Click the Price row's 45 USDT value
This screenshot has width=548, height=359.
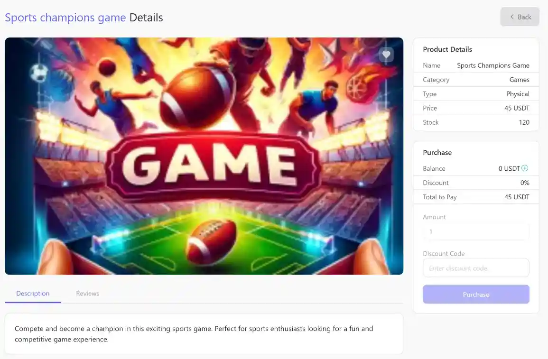coord(517,108)
